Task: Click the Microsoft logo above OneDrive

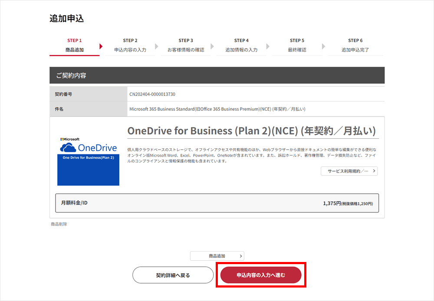Action: 70,139
